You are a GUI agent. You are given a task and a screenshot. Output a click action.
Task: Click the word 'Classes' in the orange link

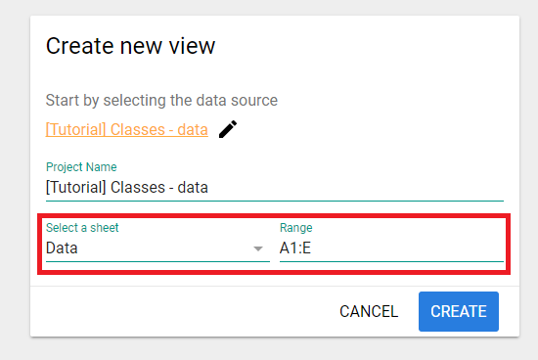coord(138,130)
